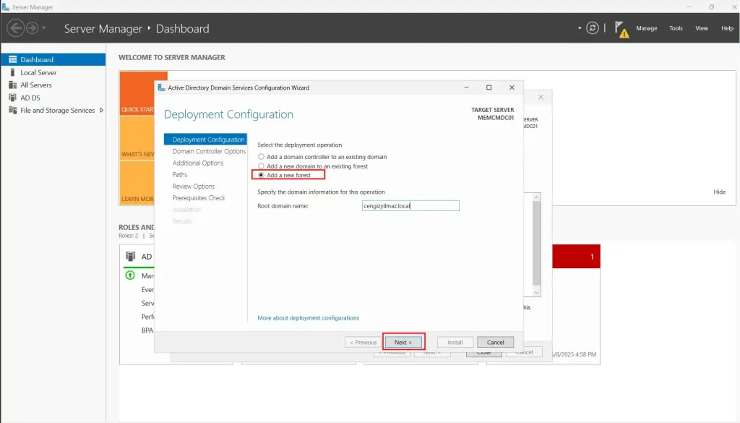Click the refresh icon in header
Viewport: 740px width, 423px height.
tap(593, 28)
